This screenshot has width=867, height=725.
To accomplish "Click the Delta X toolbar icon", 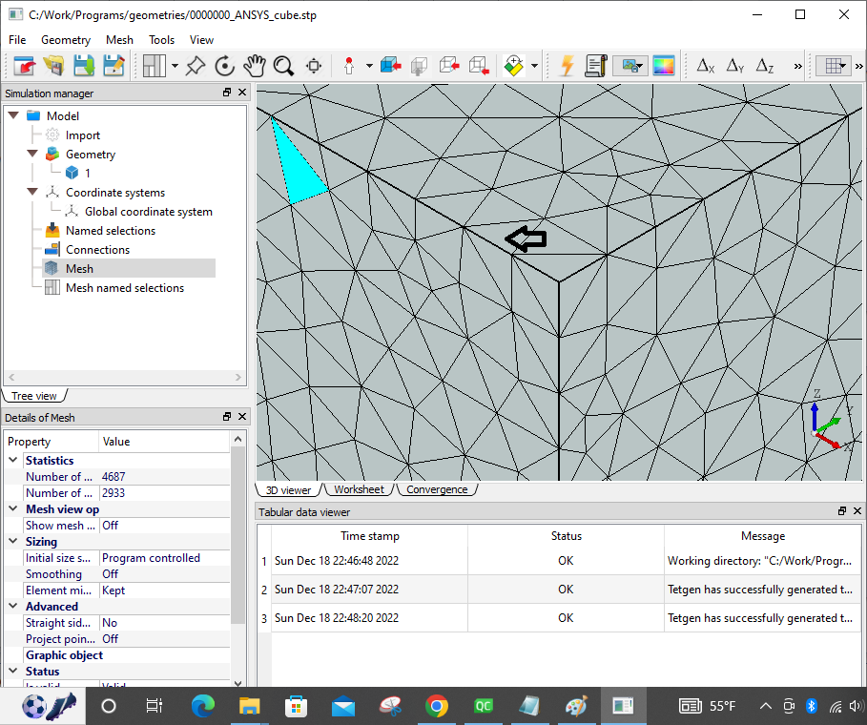I will 705,66.
